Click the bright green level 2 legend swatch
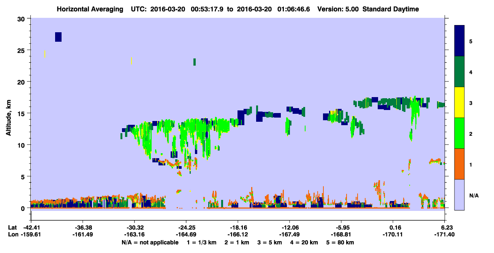The width and height of the screenshot is (494, 253). (x=459, y=133)
